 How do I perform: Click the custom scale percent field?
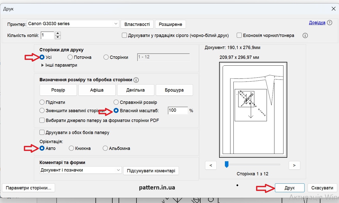(178, 110)
